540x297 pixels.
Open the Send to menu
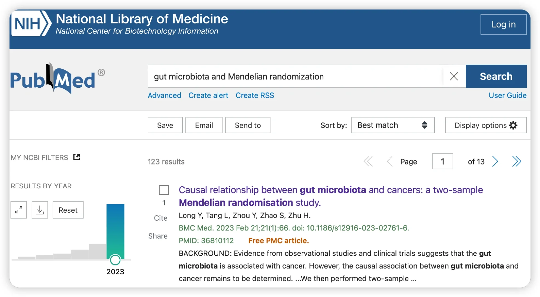tap(247, 125)
